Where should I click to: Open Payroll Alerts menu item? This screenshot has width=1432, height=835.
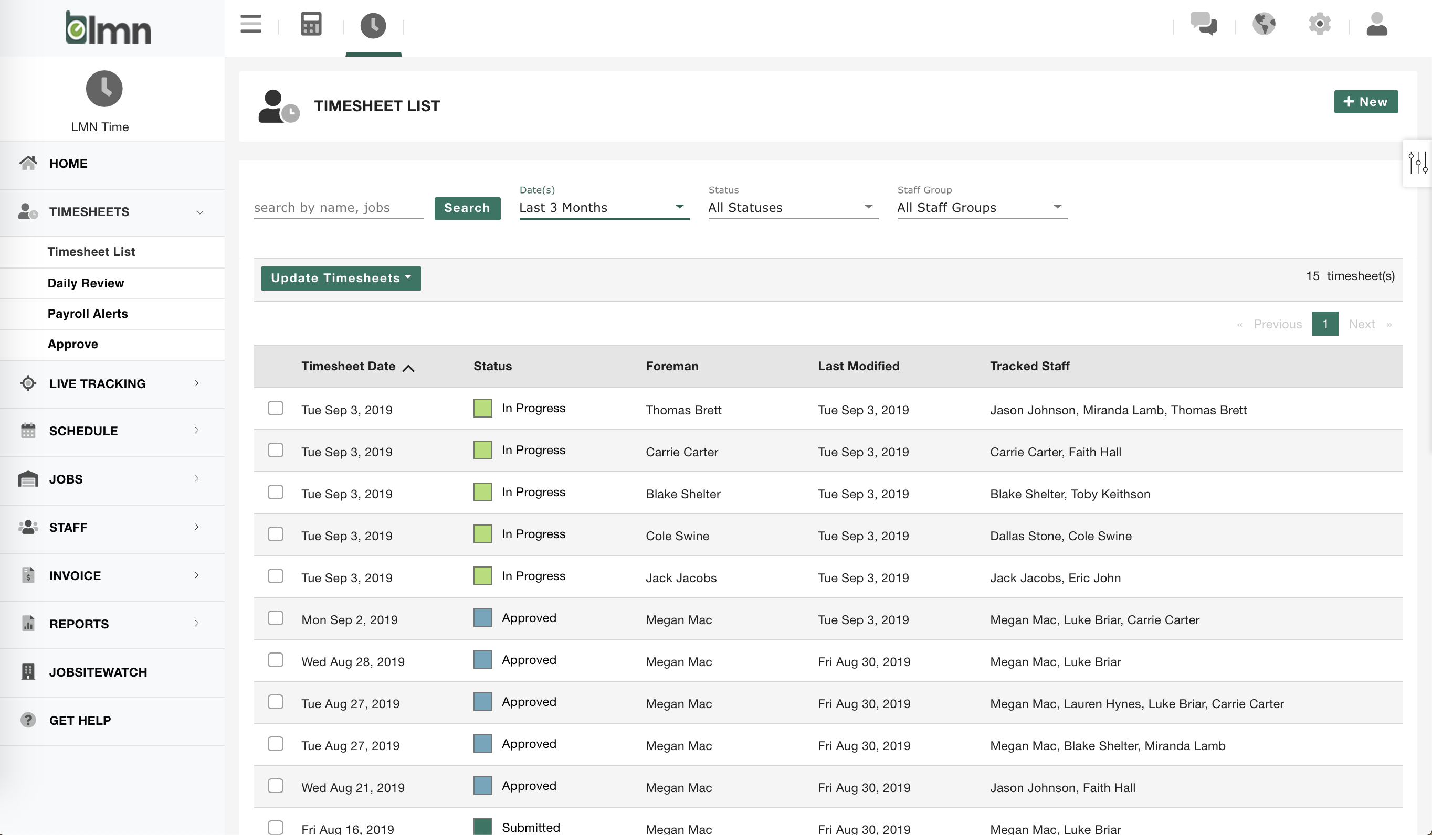point(88,313)
